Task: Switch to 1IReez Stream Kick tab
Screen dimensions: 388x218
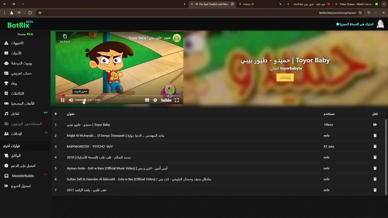Action: 357,4
